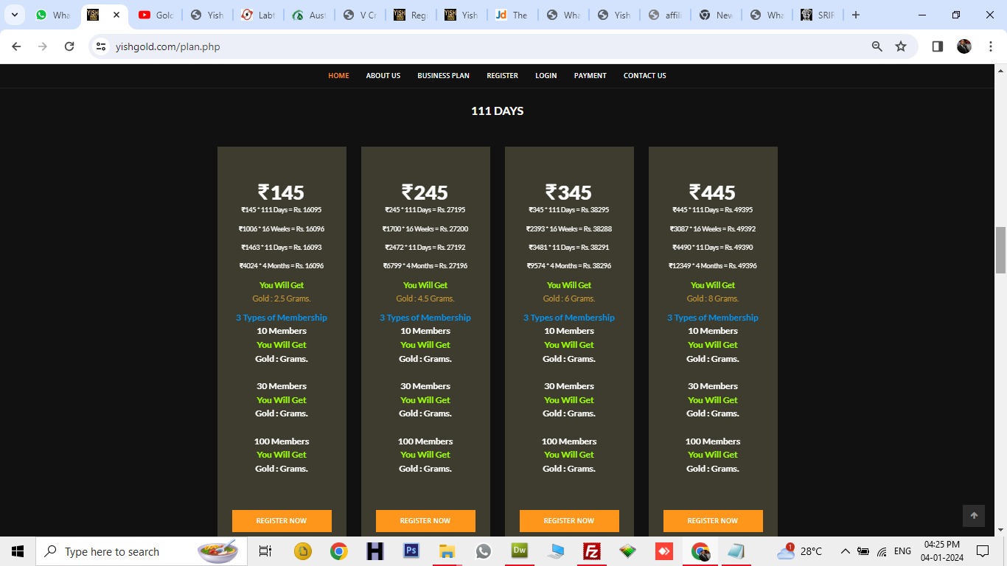Open Chrome from the taskbar
This screenshot has height=566, width=1007.
(339, 551)
